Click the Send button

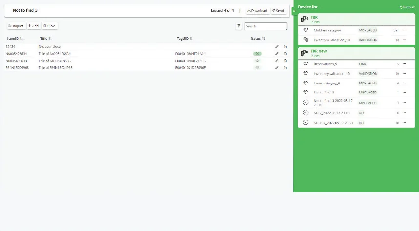(x=278, y=11)
